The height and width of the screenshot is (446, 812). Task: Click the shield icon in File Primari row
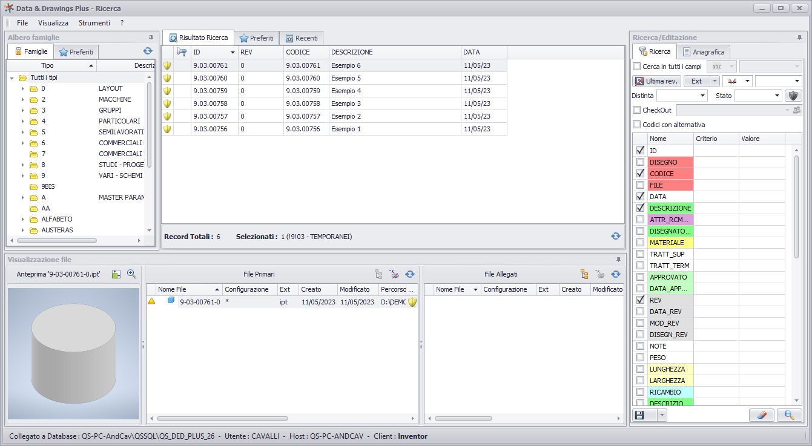coord(412,302)
